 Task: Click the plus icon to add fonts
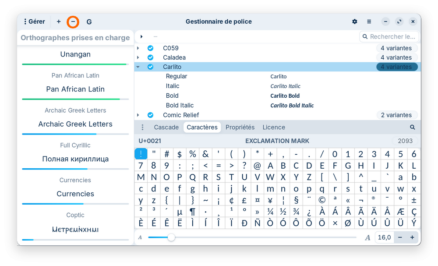pos(59,21)
